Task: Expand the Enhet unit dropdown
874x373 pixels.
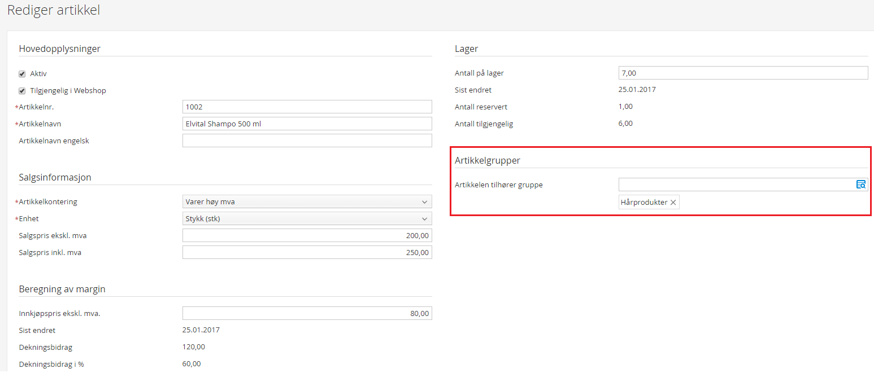Action: (x=307, y=218)
